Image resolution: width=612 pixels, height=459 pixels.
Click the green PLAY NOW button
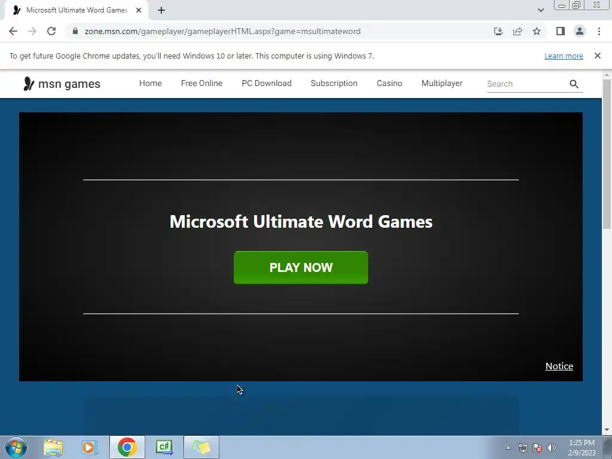(301, 267)
